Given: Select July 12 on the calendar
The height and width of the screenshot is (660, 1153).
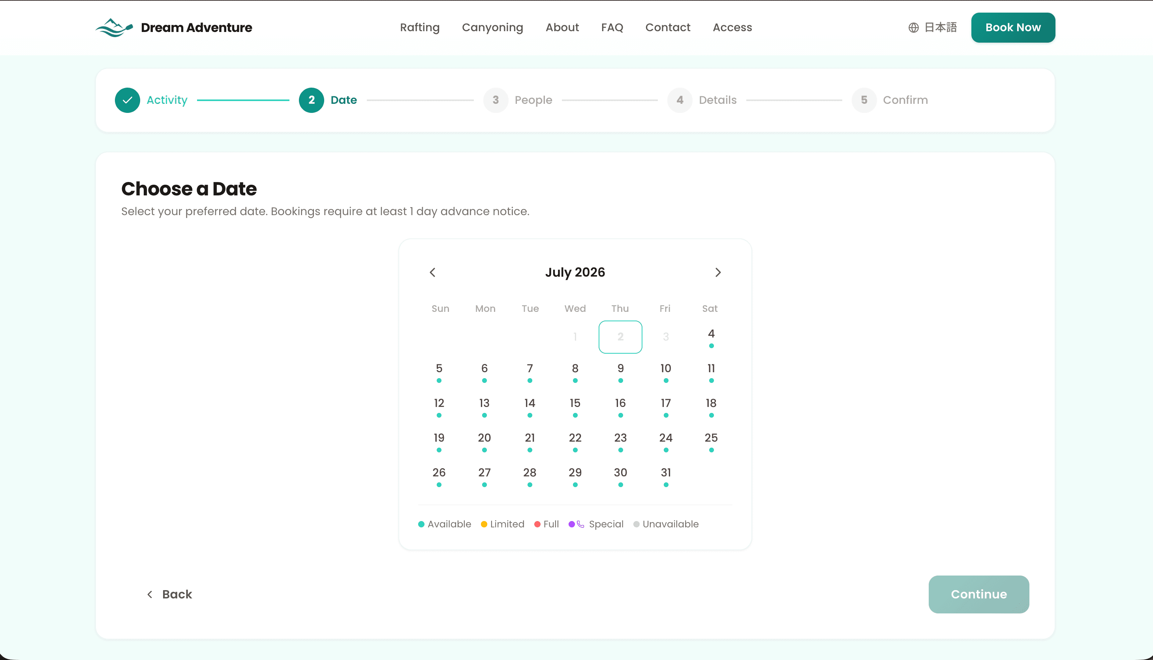Looking at the screenshot, I should point(439,407).
